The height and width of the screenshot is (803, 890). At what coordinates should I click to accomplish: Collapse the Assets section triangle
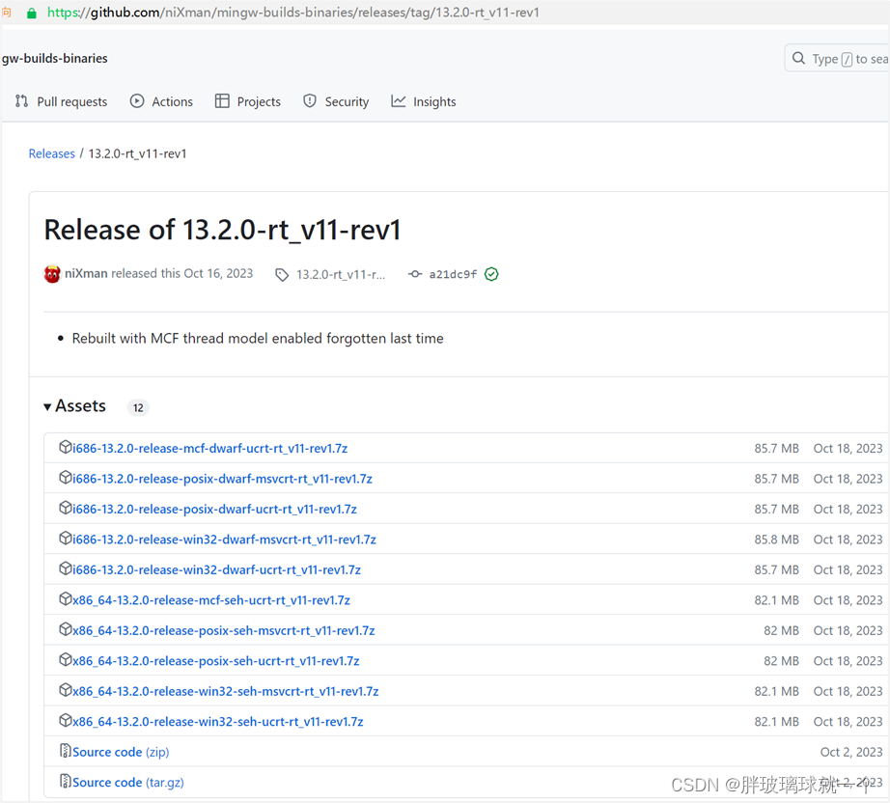tap(47, 407)
